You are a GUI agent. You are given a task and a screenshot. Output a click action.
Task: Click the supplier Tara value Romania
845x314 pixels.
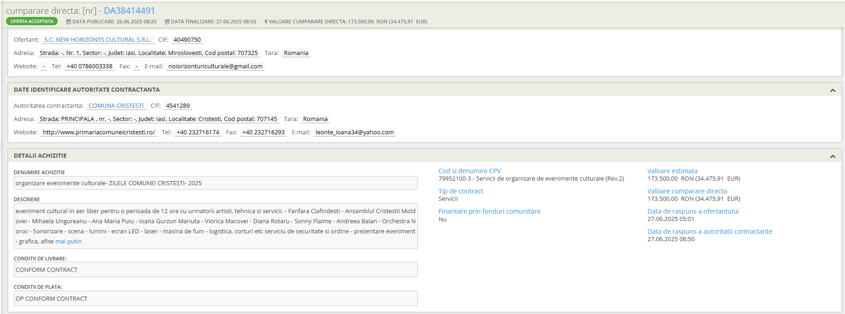(296, 53)
